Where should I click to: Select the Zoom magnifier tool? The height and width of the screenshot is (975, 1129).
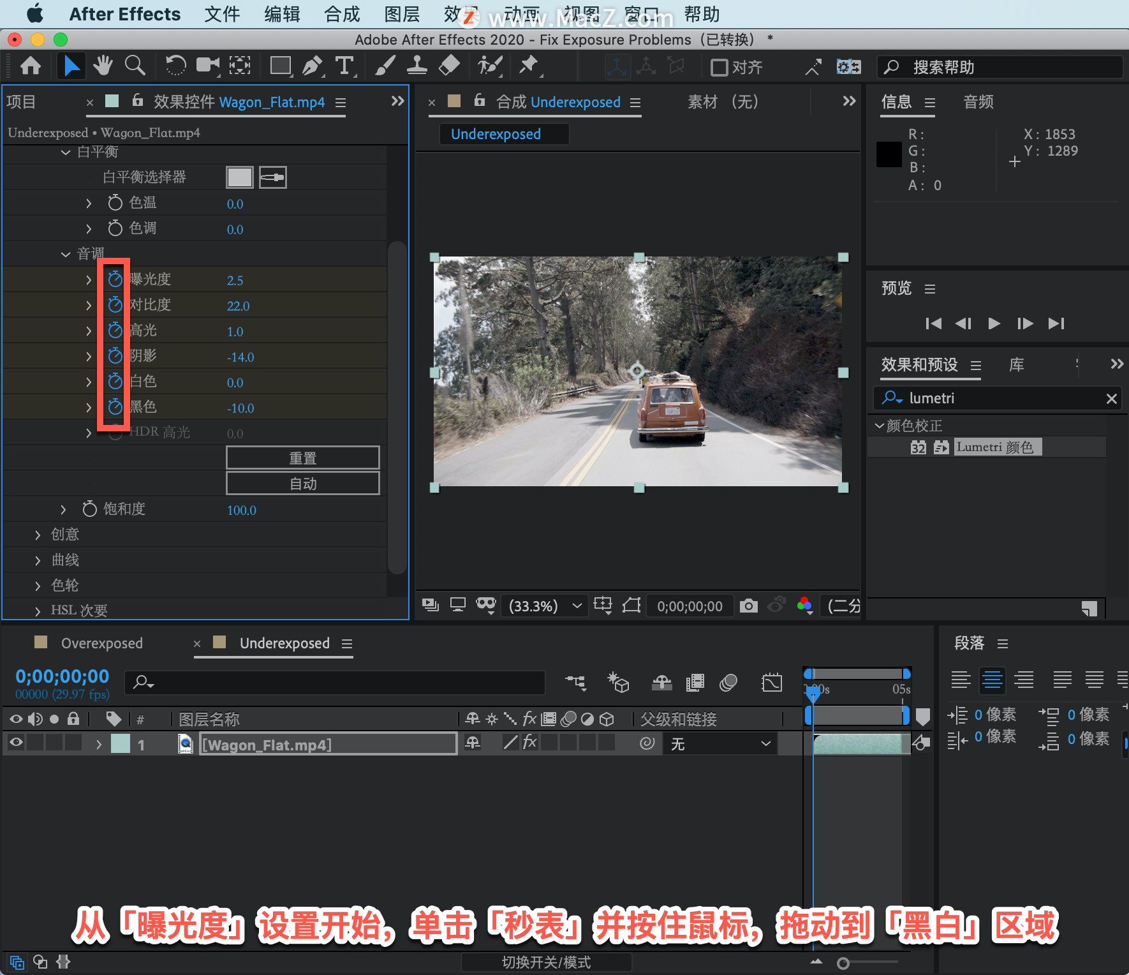[x=135, y=66]
